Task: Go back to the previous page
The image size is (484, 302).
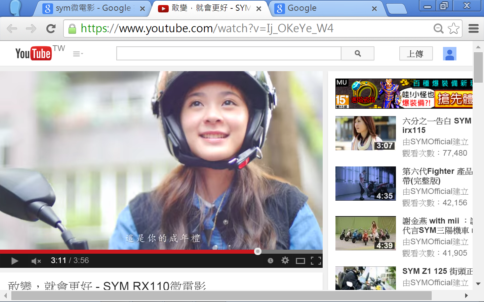Action: 12,29
